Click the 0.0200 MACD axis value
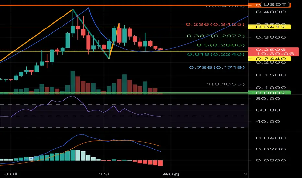302x178 pixels. pos(271,149)
